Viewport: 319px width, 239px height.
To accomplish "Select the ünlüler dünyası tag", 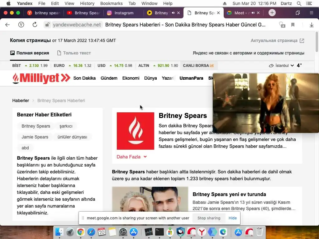I will point(72,137).
